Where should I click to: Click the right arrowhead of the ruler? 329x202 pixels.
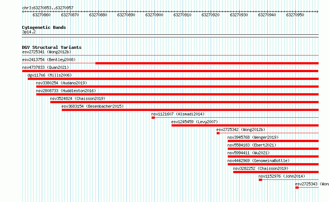coord(318,11)
